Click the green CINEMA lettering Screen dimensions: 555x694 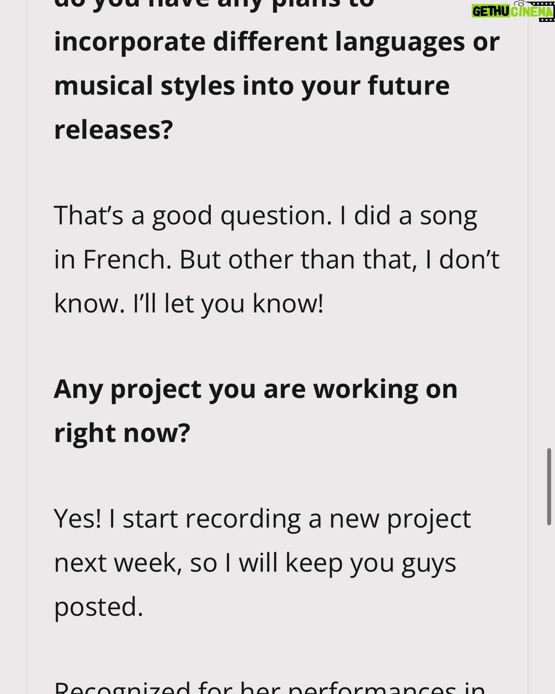click(x=533, y=12)
